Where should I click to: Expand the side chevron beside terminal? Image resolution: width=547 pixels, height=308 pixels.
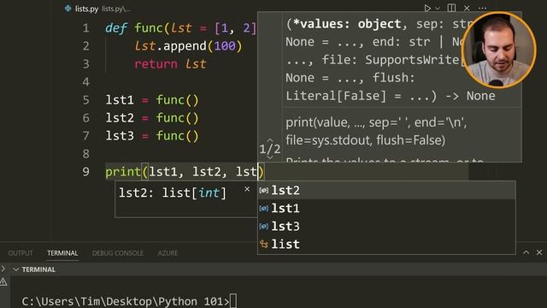click(x=3, y=269)
